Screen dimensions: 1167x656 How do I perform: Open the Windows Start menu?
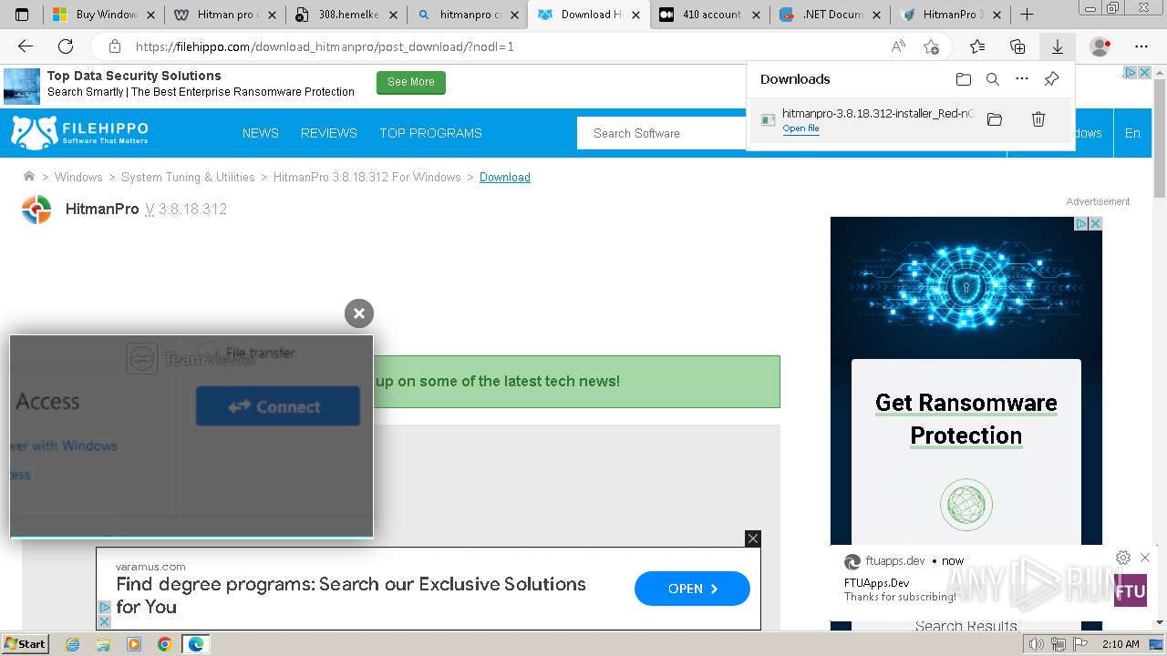(25, 644)
